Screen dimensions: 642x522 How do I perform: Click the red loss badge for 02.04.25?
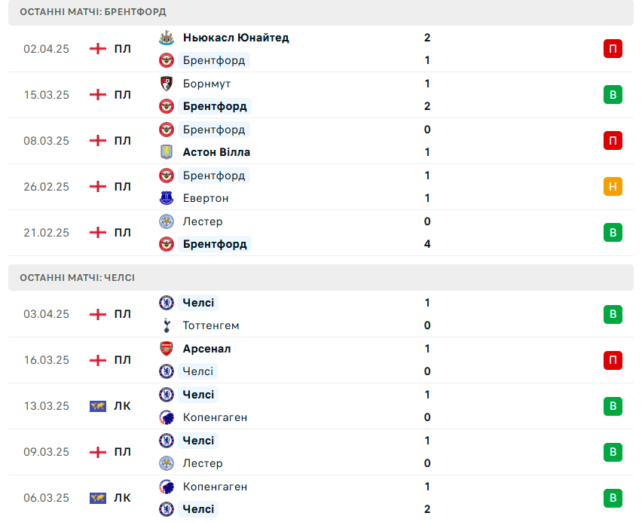tap(613, 49)
